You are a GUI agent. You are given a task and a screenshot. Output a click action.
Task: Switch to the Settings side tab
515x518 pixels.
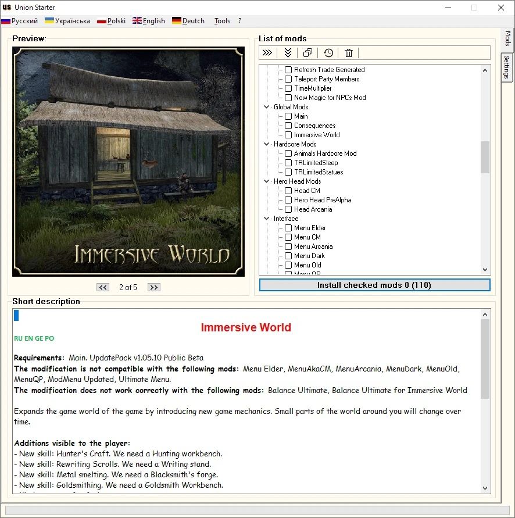pyautogui.click(x=507, y=67)
